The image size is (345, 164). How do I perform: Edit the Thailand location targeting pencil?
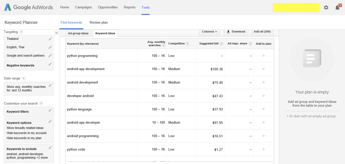click(50, 39)
